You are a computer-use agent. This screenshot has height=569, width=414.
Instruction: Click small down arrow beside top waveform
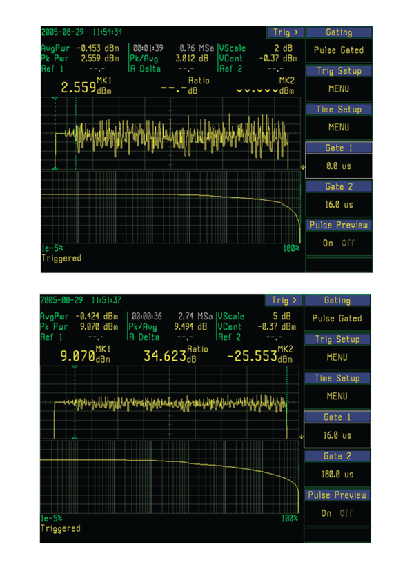[302, 168]
